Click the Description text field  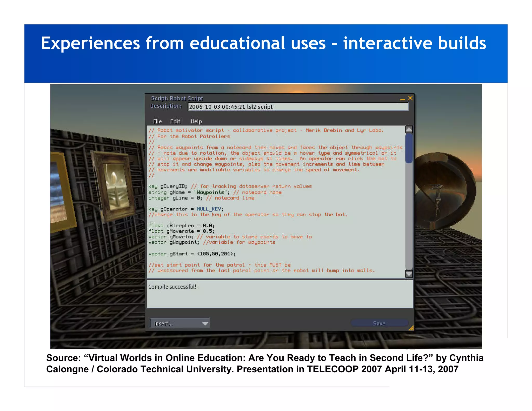coord(298,107)
